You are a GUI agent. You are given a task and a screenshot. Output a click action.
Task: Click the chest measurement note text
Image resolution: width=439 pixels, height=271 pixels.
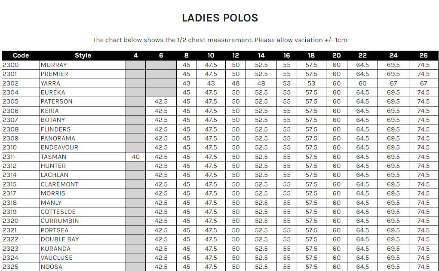tap(220, 40)
